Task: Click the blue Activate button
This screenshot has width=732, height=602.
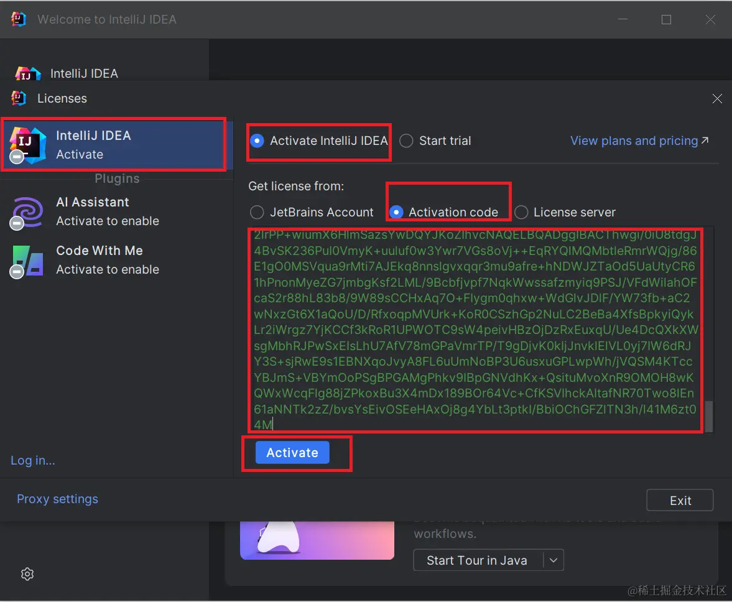Action: [292, 453]
